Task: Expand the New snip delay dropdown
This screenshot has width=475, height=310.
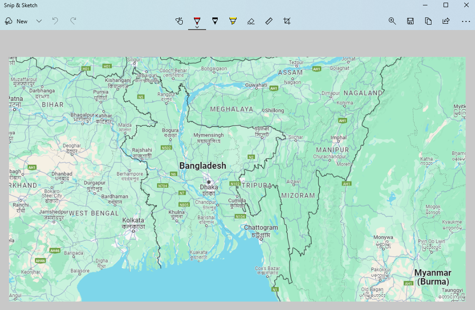Action: coord(39,21)
